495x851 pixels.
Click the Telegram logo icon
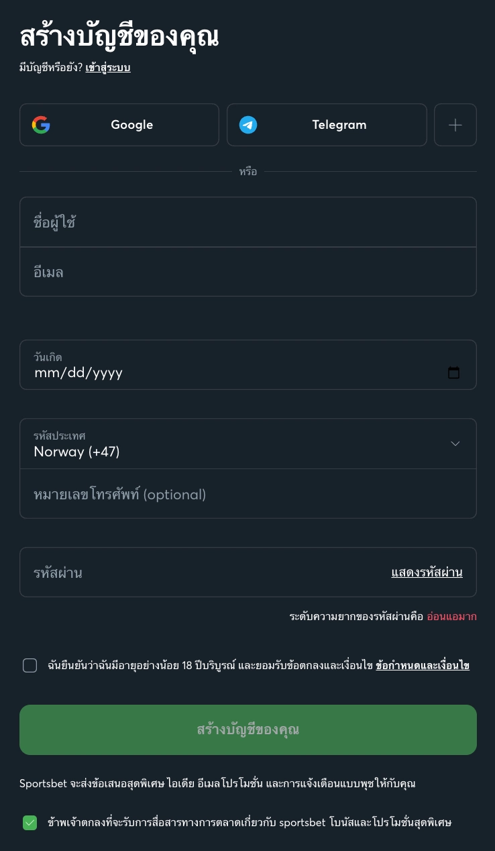(x=248, y=125)
